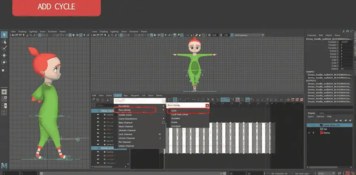
Task: Open the Tangents menu in Graph Editor
Action: coord(135,95)
